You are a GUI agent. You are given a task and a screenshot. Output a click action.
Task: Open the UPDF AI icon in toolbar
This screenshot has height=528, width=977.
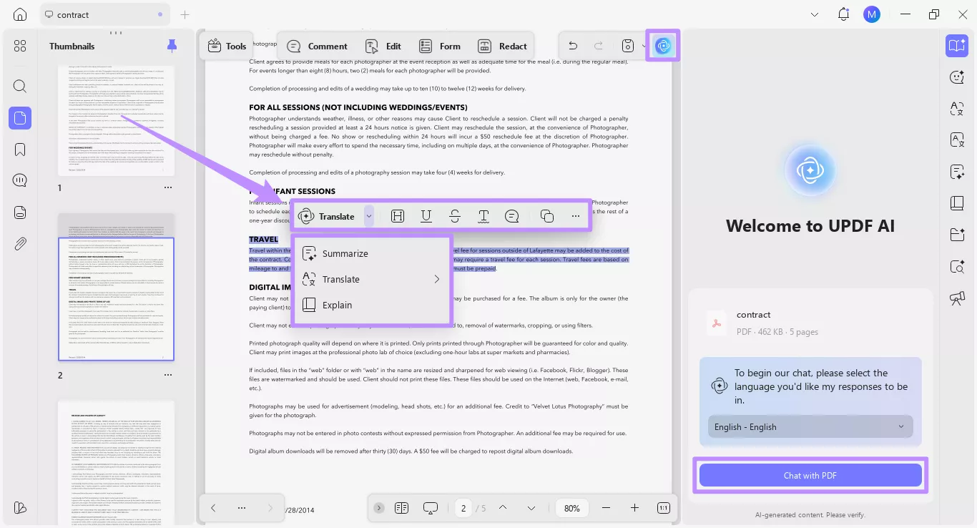tap(663, 46)
